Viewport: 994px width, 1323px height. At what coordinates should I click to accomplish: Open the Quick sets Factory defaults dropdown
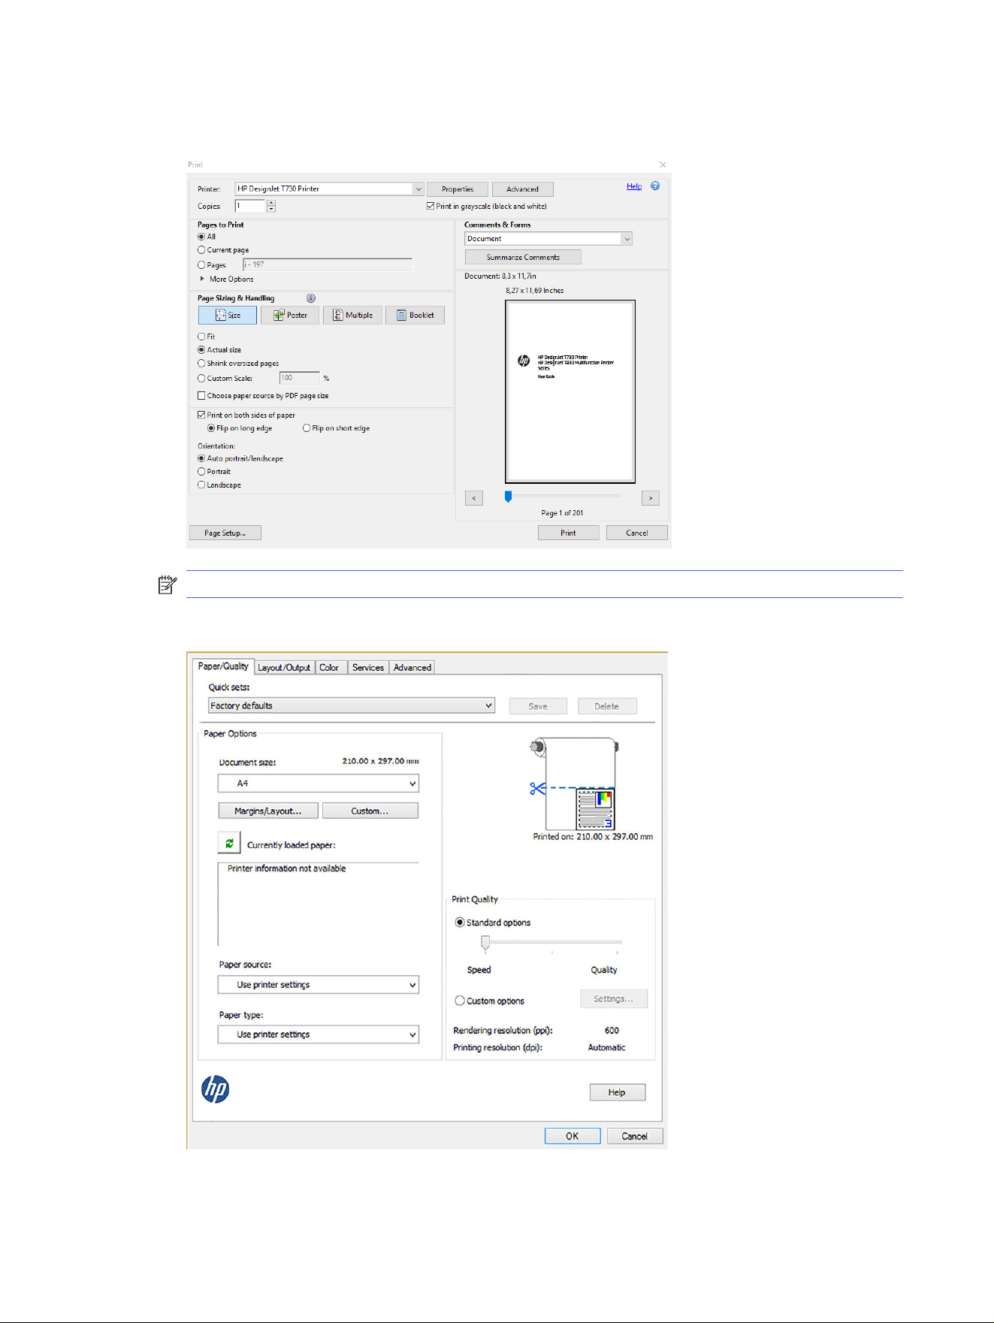[x=352, y=705]
